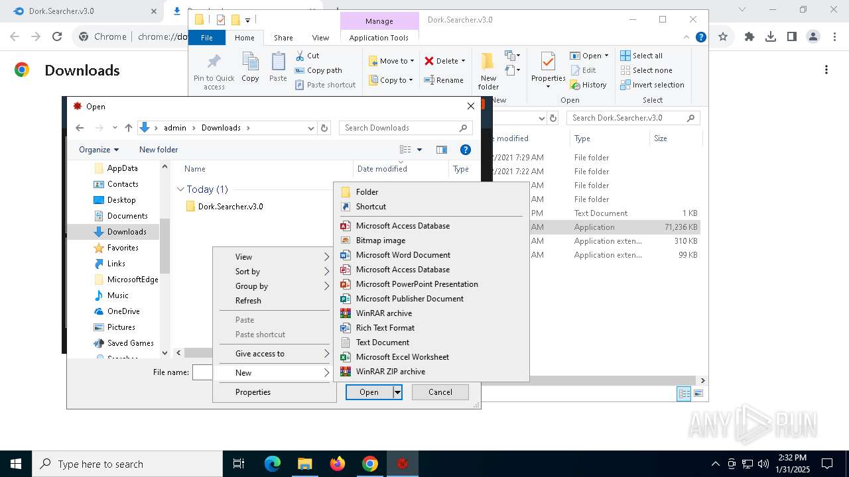Click the Search Dork.Searcher.v3.0 field
849x477 pixels.
[x=633, y=118]
